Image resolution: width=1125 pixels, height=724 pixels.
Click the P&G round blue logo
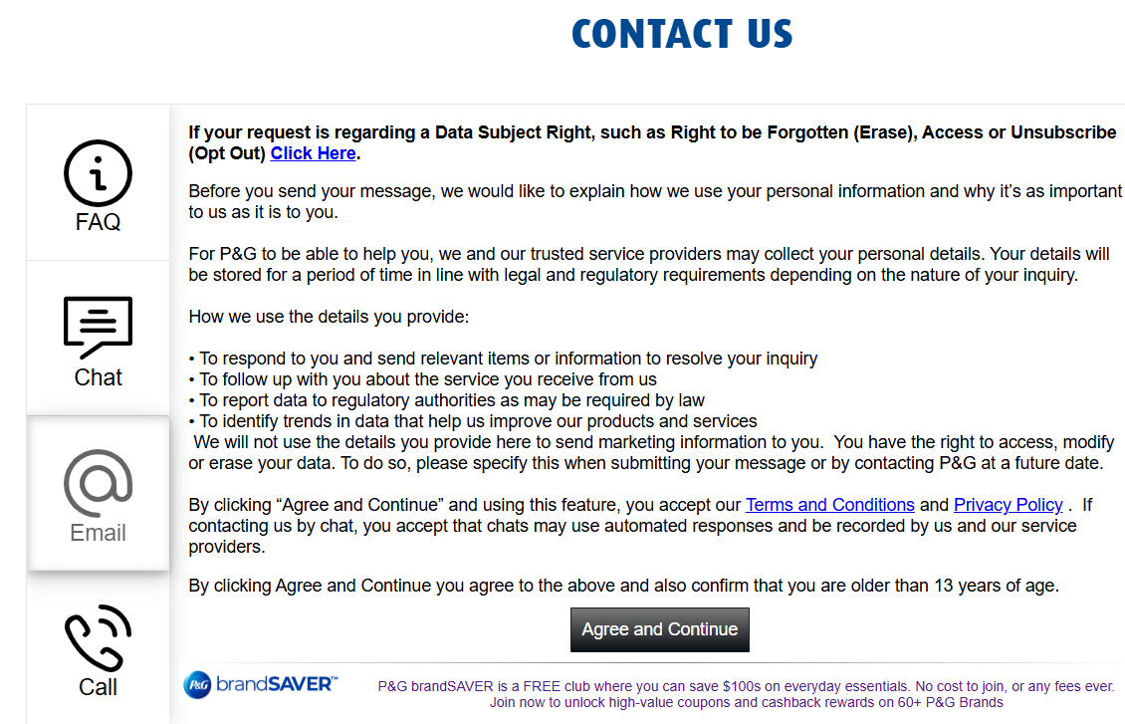[197, 685]
